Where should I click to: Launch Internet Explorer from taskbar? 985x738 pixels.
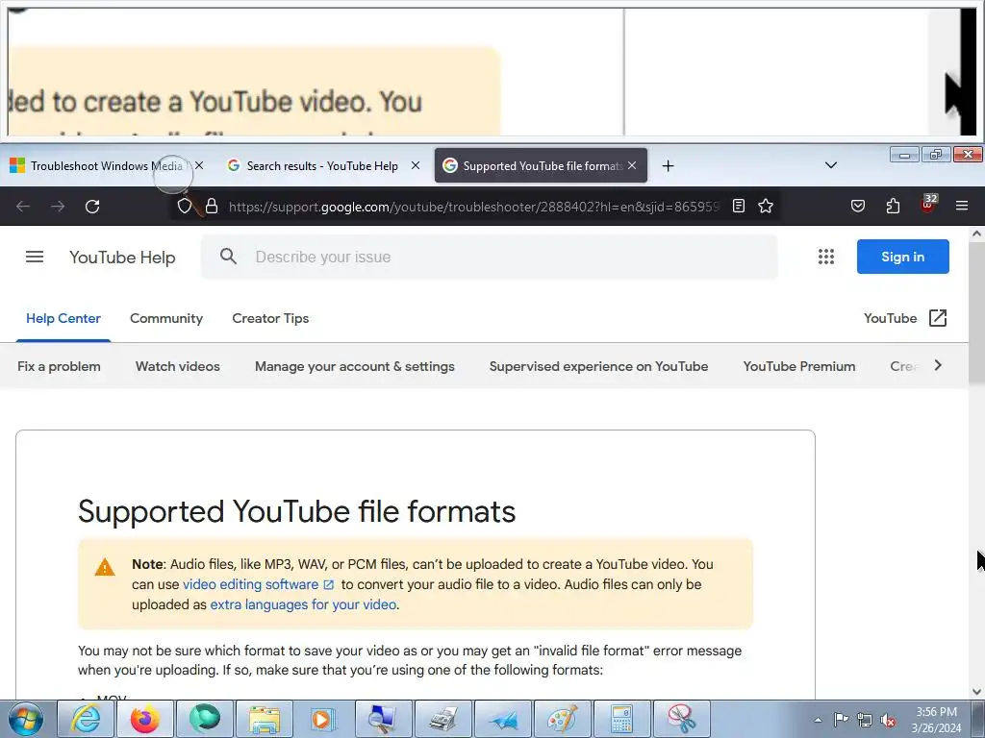tap(86, 719)
